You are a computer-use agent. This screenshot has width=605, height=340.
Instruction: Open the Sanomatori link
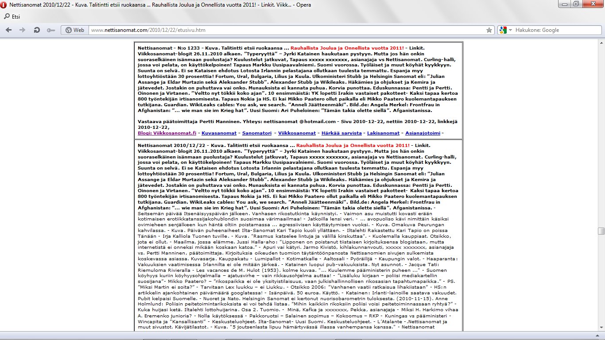click(x=256, y=133)
